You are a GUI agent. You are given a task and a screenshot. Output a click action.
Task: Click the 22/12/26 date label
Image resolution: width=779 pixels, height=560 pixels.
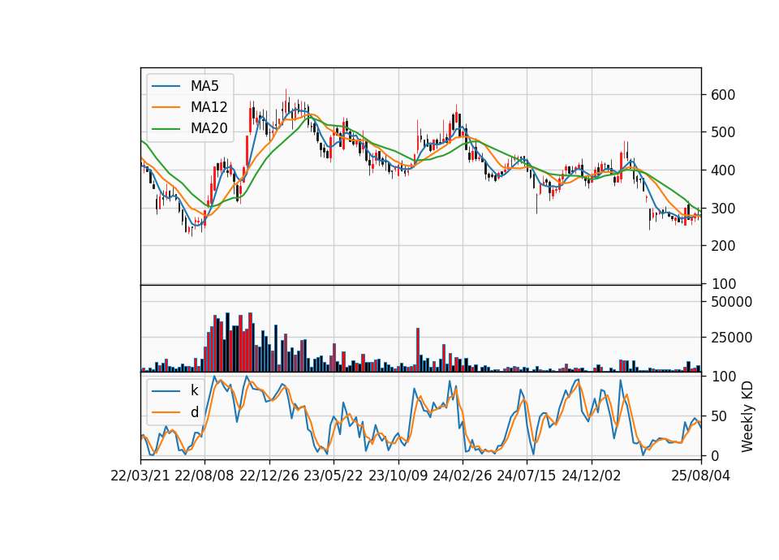[x=269, y=476]
